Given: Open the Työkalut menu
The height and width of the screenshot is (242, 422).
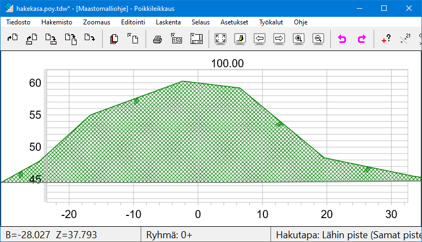Looking at the screenshot, I should [x=271, y=22].
